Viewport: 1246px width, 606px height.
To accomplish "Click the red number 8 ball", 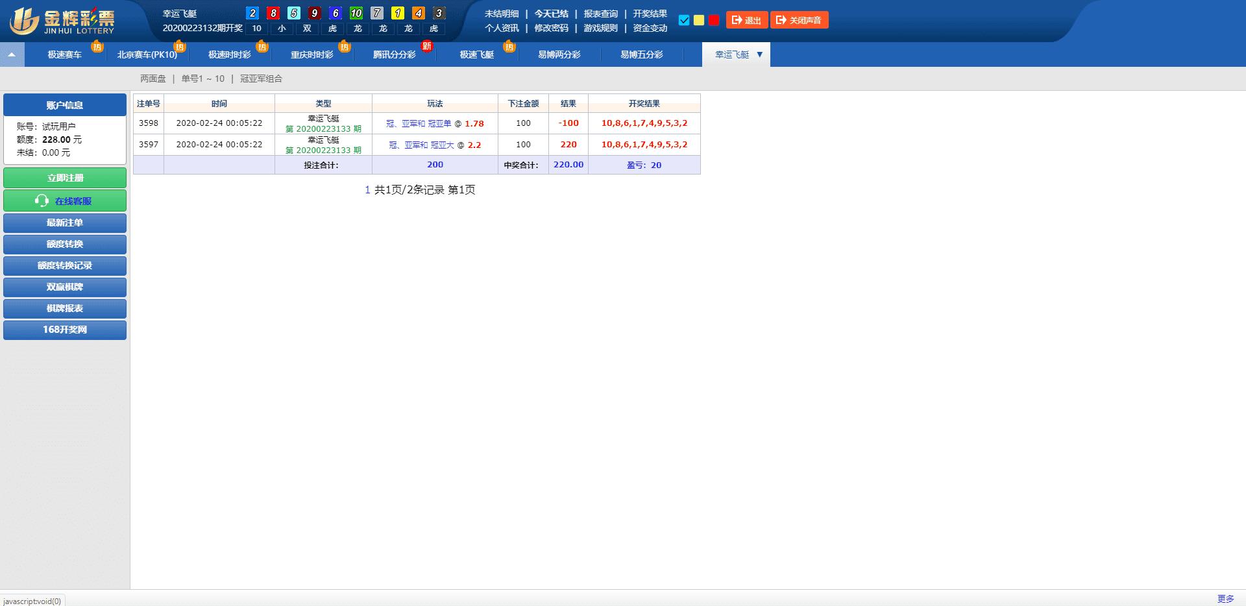I will pyautogui.click(x=273, y=13).
